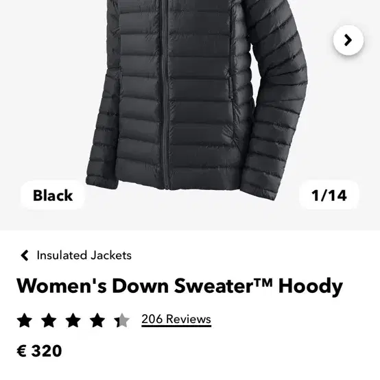Open the 206 Reviews link

(176, 320)
